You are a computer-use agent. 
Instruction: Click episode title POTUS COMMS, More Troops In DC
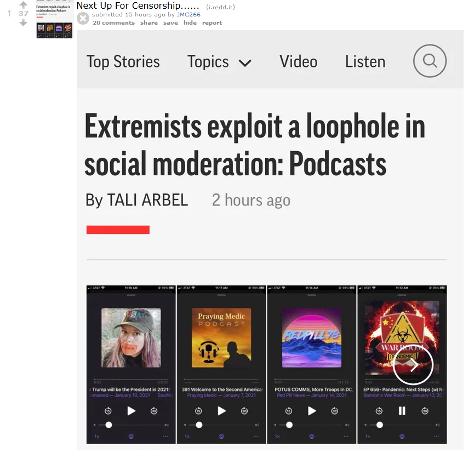(x=314, y=389)
